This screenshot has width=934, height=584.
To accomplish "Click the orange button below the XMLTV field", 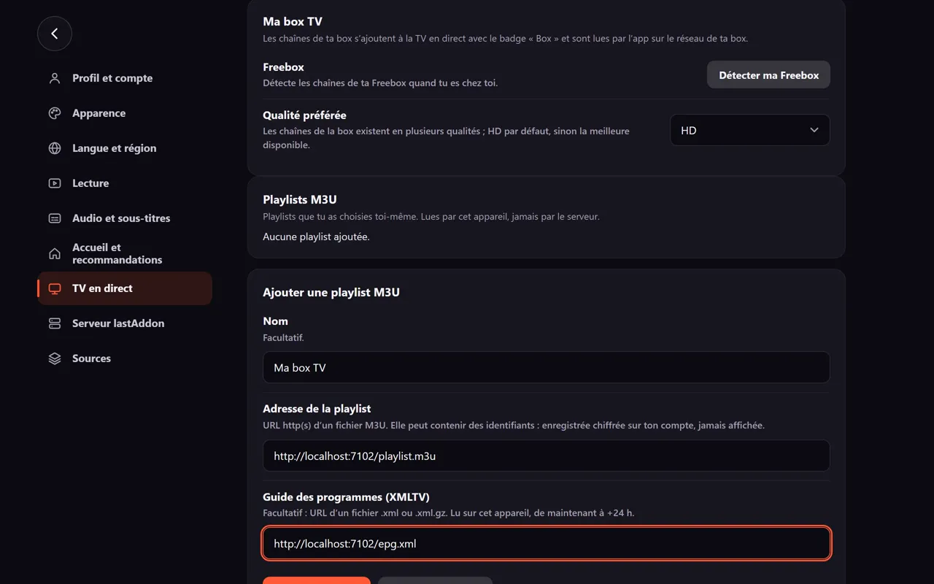I will pos(317,580).
